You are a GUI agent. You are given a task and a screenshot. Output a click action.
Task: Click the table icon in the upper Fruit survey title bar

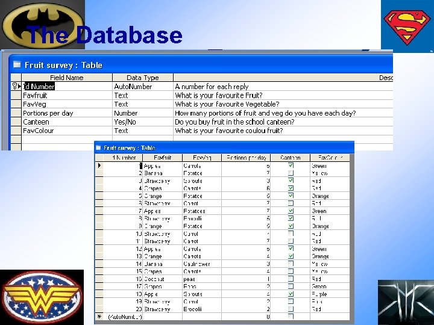coord(17,64)
